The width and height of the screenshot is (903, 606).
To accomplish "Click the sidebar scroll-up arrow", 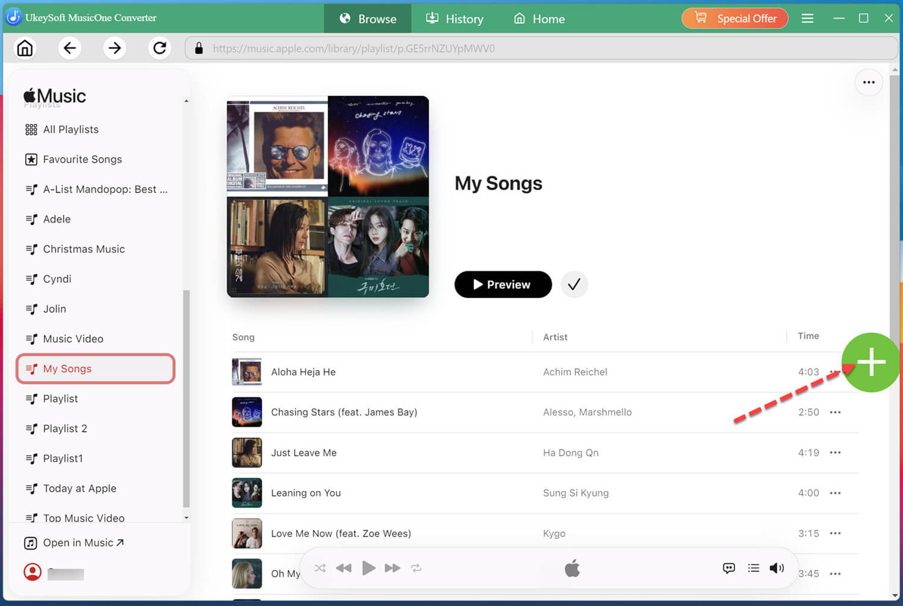I will point(186,101).
